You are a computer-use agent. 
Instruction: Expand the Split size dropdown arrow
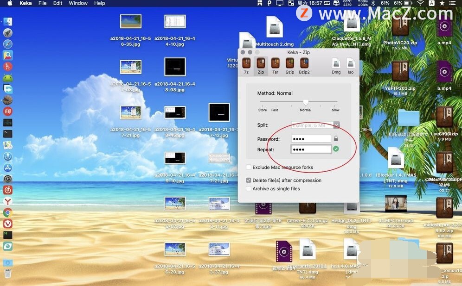[336, 125]
